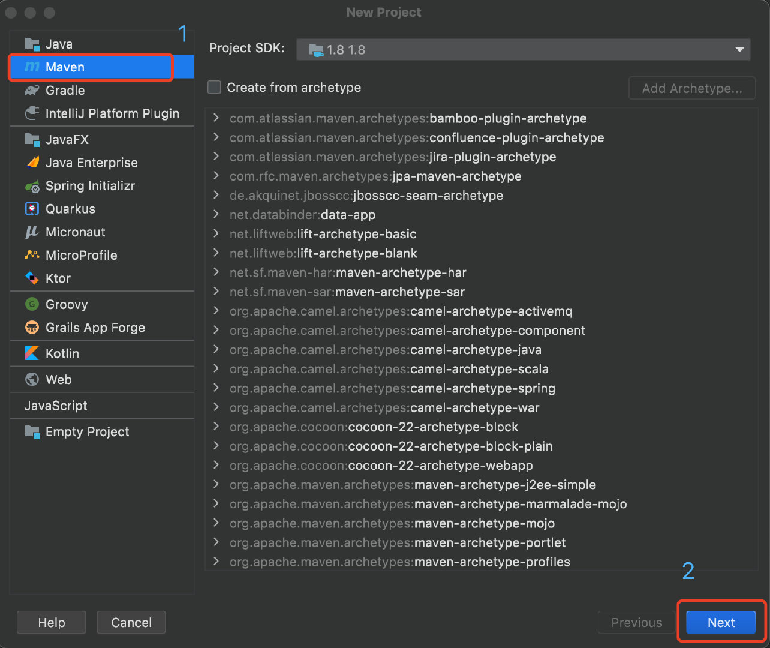Select Quarkus project type label

point(70,209)
